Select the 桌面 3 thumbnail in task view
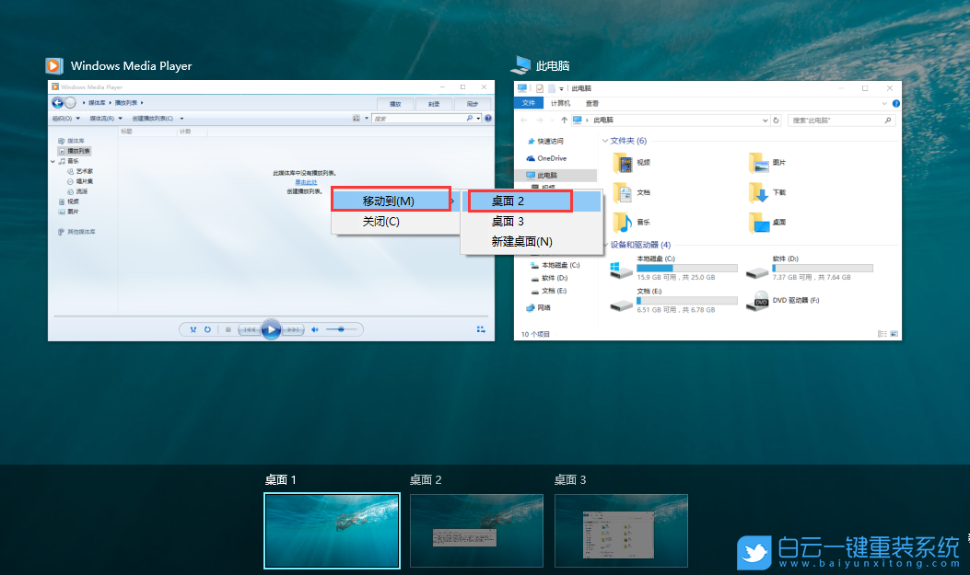Image resolution: width=970 pixels, height=575 pixels. click(x=621, y=531)
